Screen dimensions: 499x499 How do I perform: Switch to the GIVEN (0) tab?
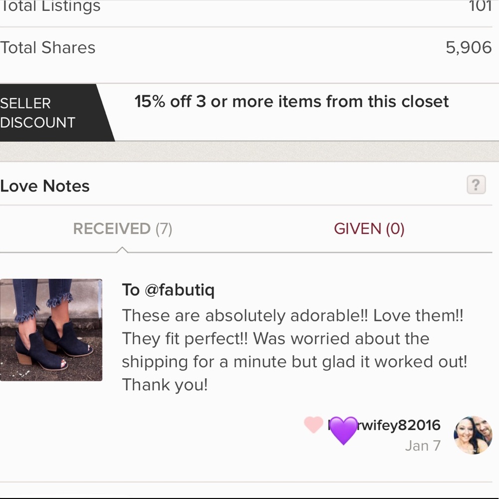(369, 229)
